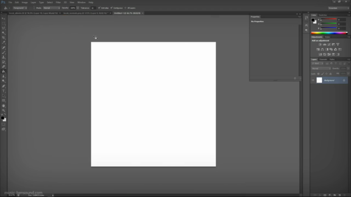Viewport: 351px width, 197px height.
Task: Click the foreground color swatch in toolbar
Action: click(x=2, y=118)
